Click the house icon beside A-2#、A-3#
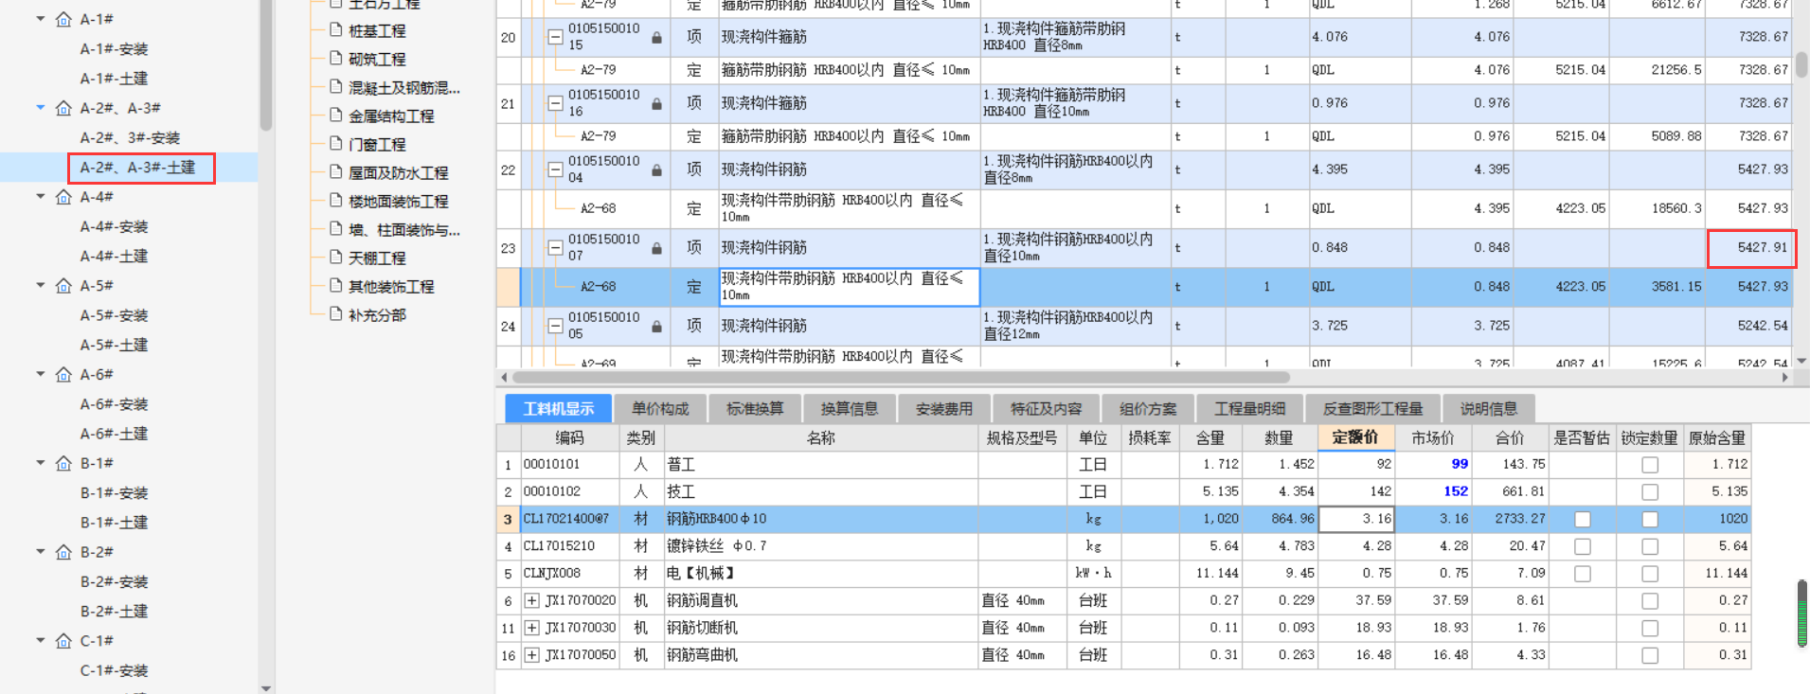 (63, 108)
